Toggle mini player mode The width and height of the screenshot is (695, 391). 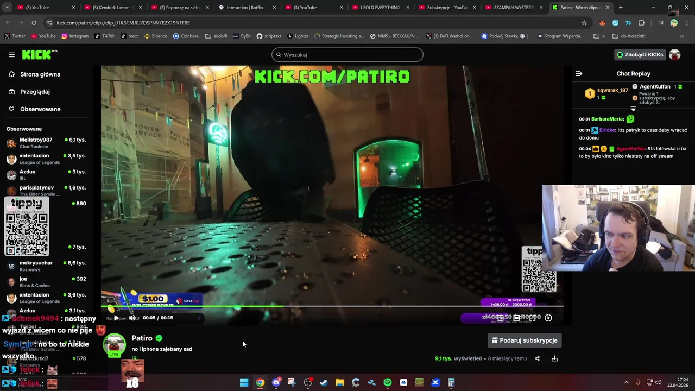[x=501, y=318]
